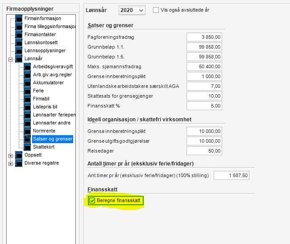Click Skattesats for grensegjenger field
This screenshot has width=290, height=244.
(x=204, y=96)
